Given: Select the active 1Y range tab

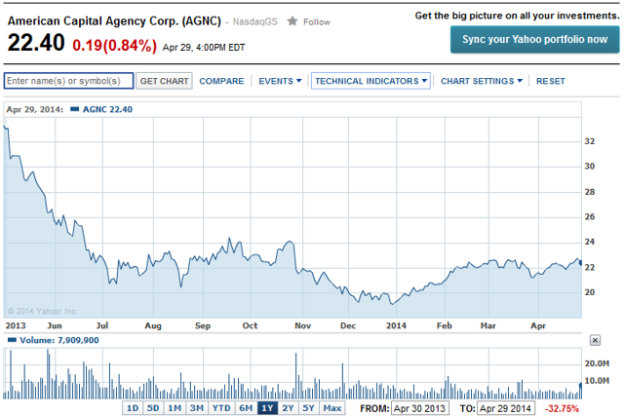Looking at the screenshot, I should [x=267, y=408].
